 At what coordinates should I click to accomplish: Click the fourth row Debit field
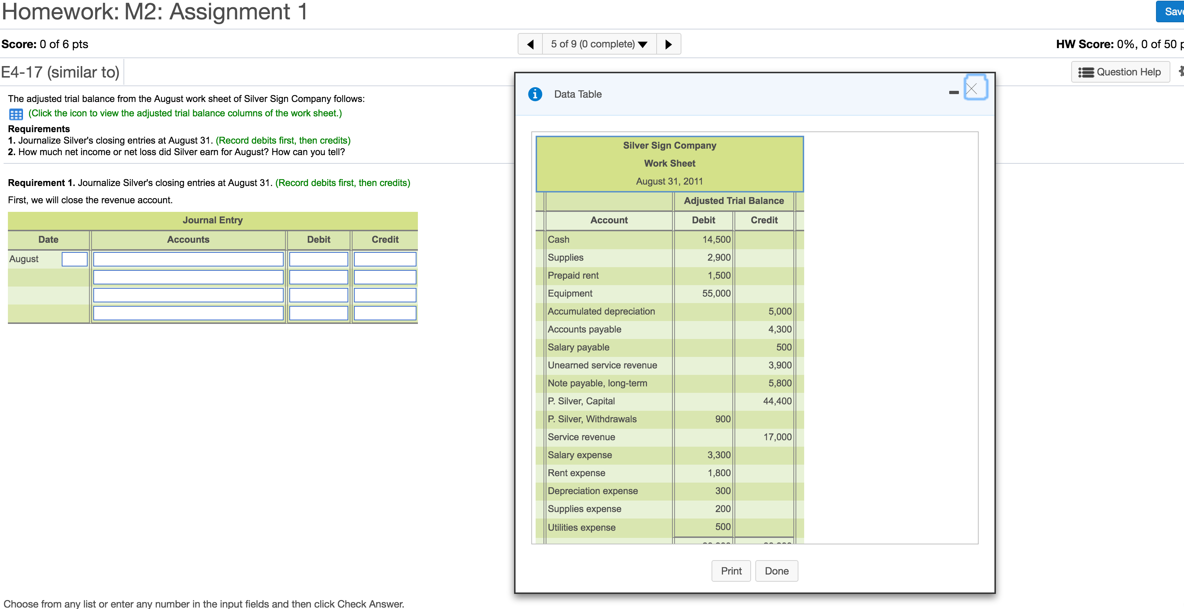(x=318, y=313)
